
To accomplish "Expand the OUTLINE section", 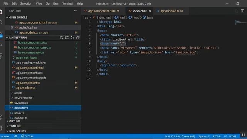I will (15, 121).
